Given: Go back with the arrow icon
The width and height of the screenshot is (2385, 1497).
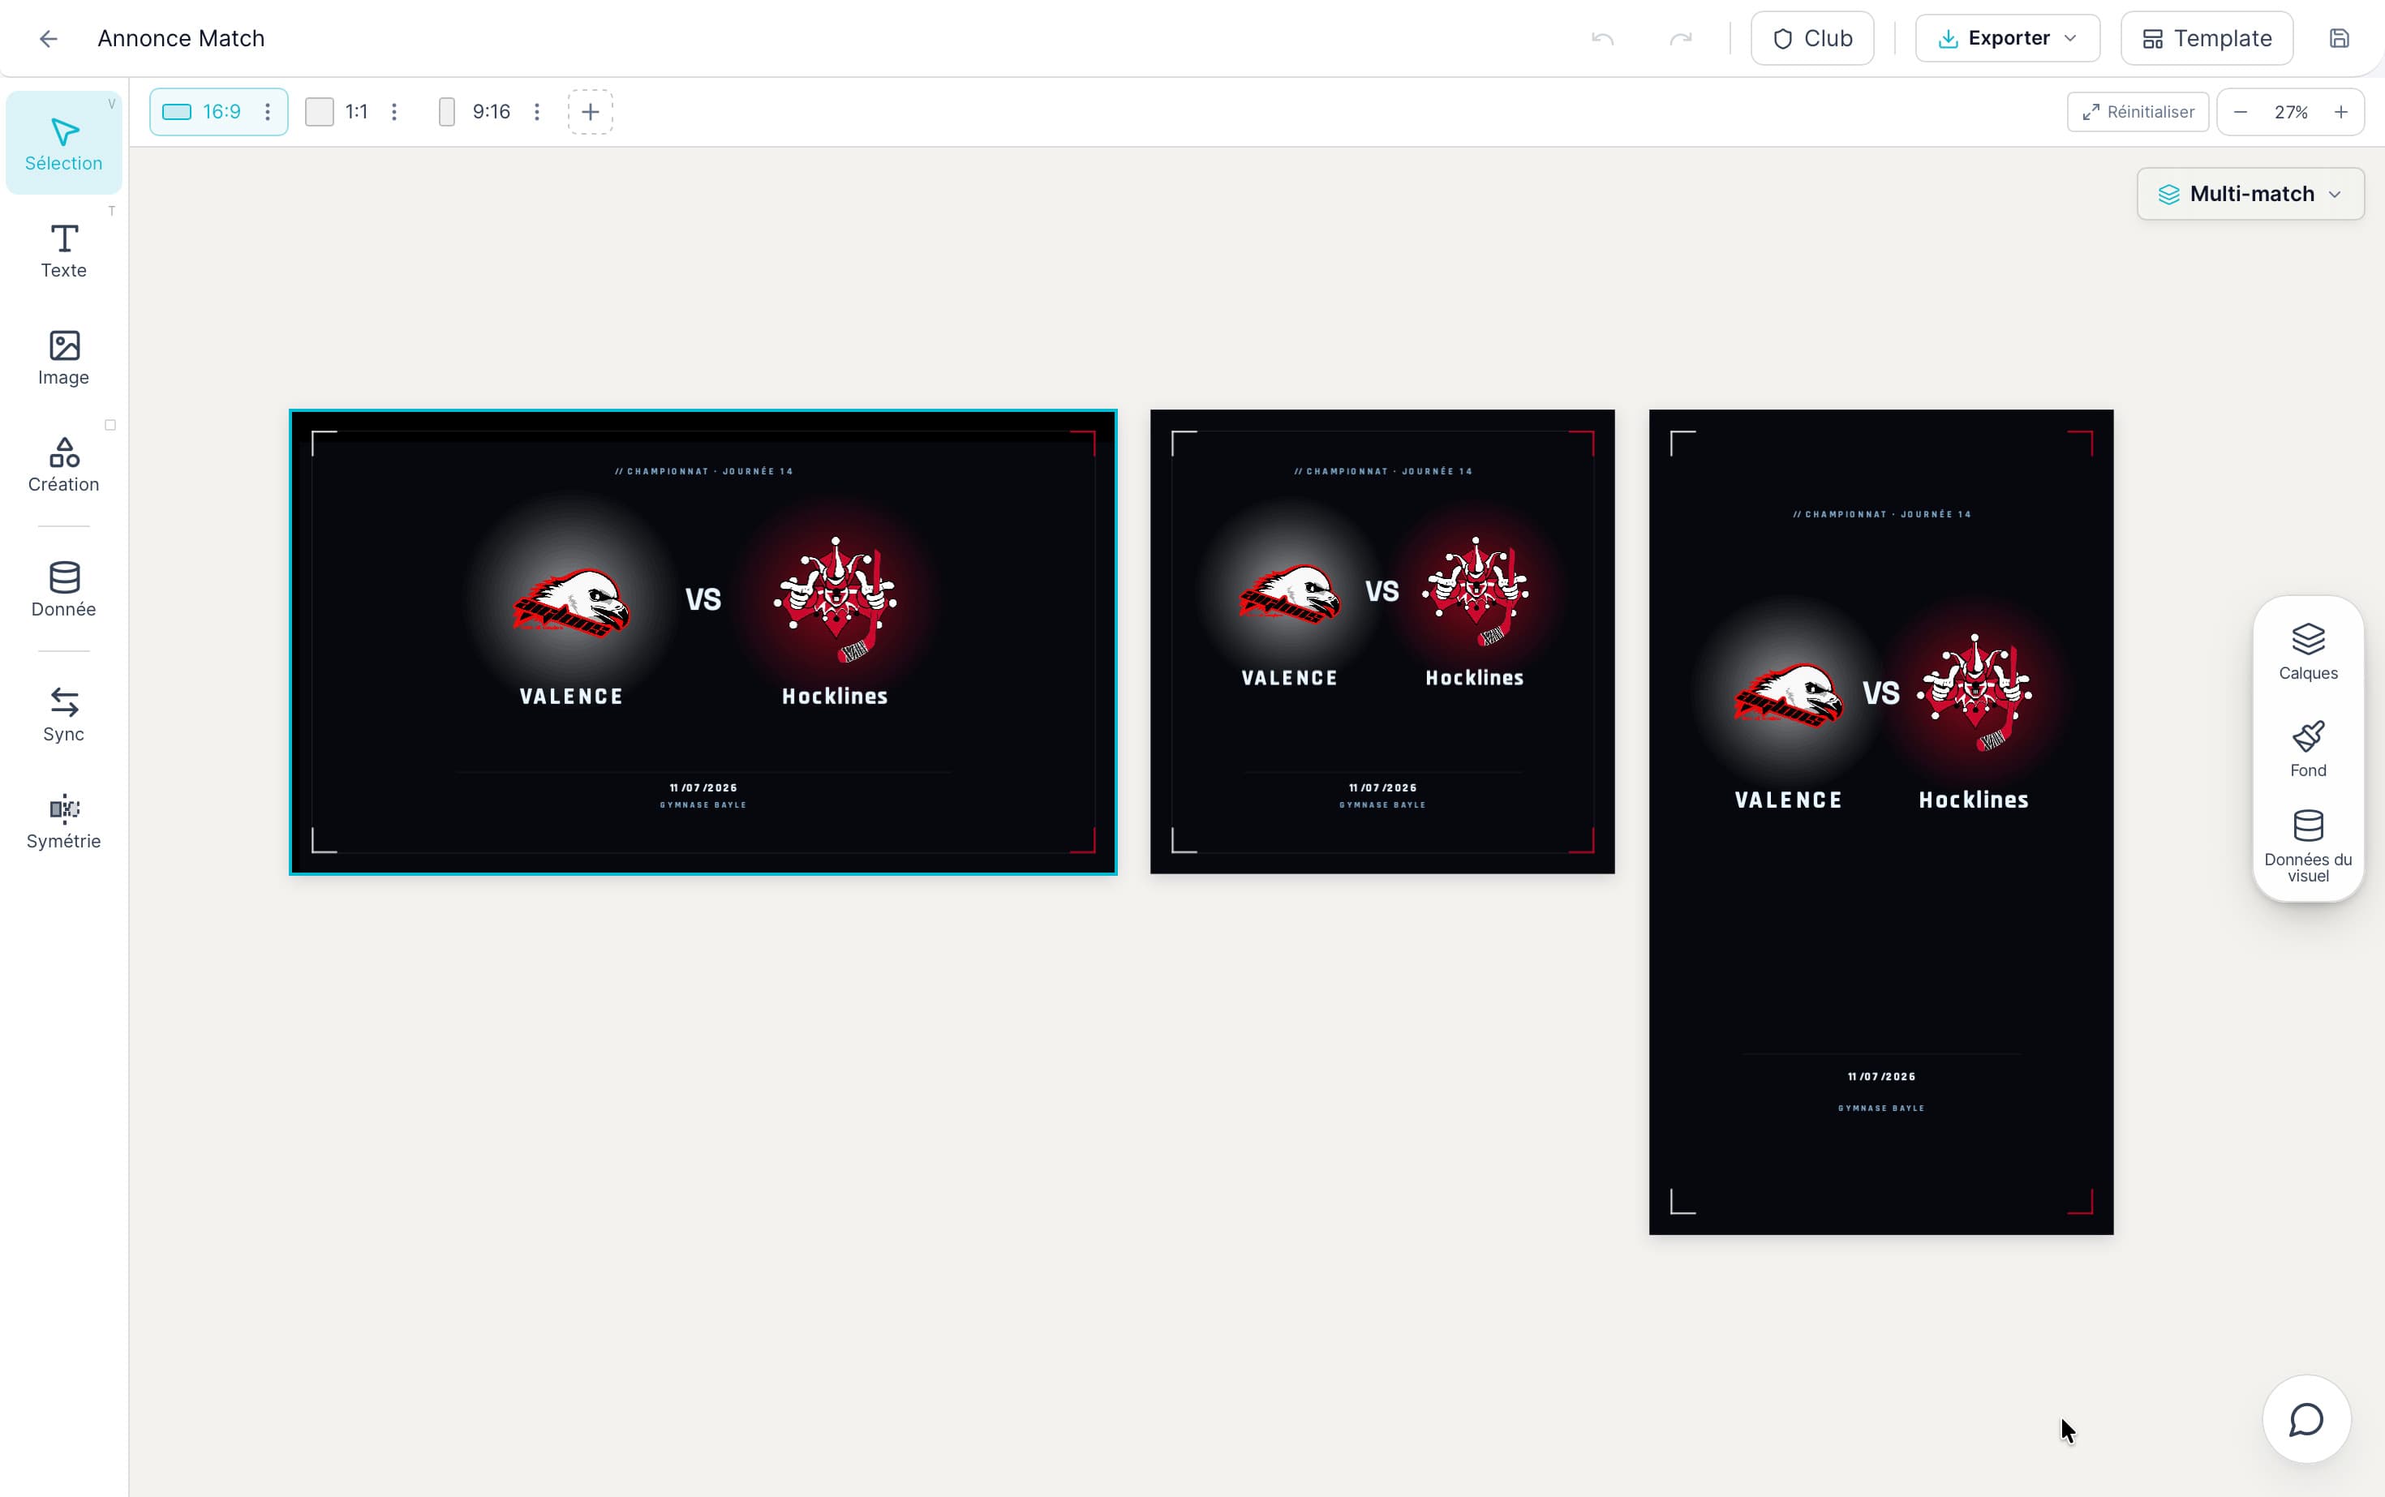Looking at the screenshot, I should click(x=49, y=39).
